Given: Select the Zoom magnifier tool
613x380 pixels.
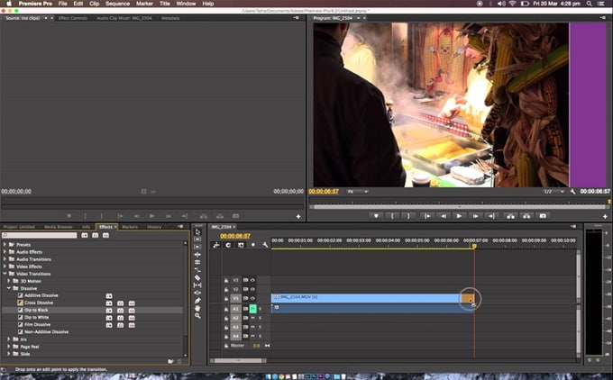Looking at the screenshot, I should point(197,316).
